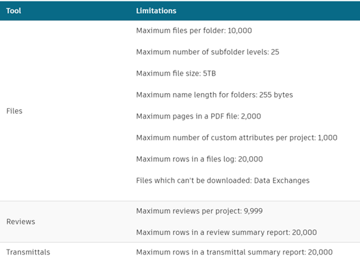
Task: Click review summary report rows line
Action: point(226,232)
